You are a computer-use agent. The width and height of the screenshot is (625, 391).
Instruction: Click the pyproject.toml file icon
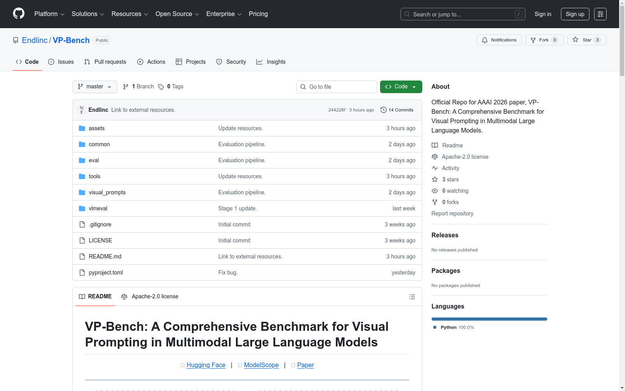coord(82,273)
